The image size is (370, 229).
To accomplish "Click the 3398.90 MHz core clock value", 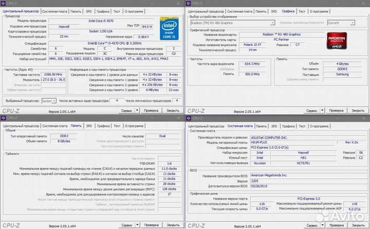I will tap(53, 74).
